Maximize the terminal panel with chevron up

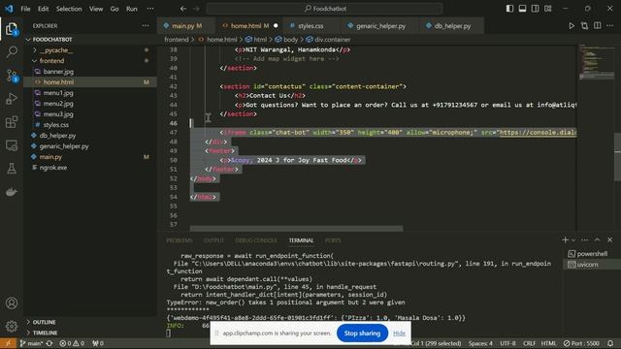(598, 239)
